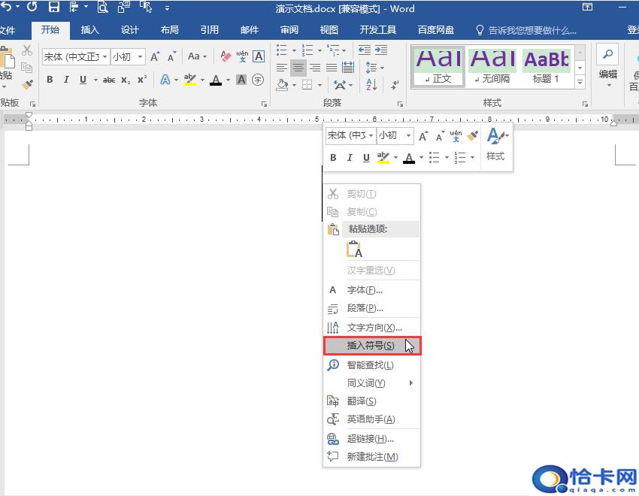
Task: Select 超链接(H)... in the context menu
Action: (x=371, y=439)
